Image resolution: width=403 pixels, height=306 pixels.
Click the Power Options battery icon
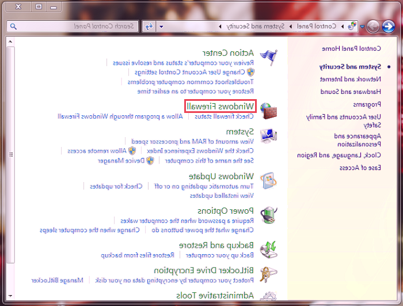[x=268, y=215]
